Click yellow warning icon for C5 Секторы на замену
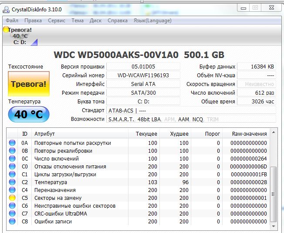This screenshot has width=284, height=233. pos(12,198)
